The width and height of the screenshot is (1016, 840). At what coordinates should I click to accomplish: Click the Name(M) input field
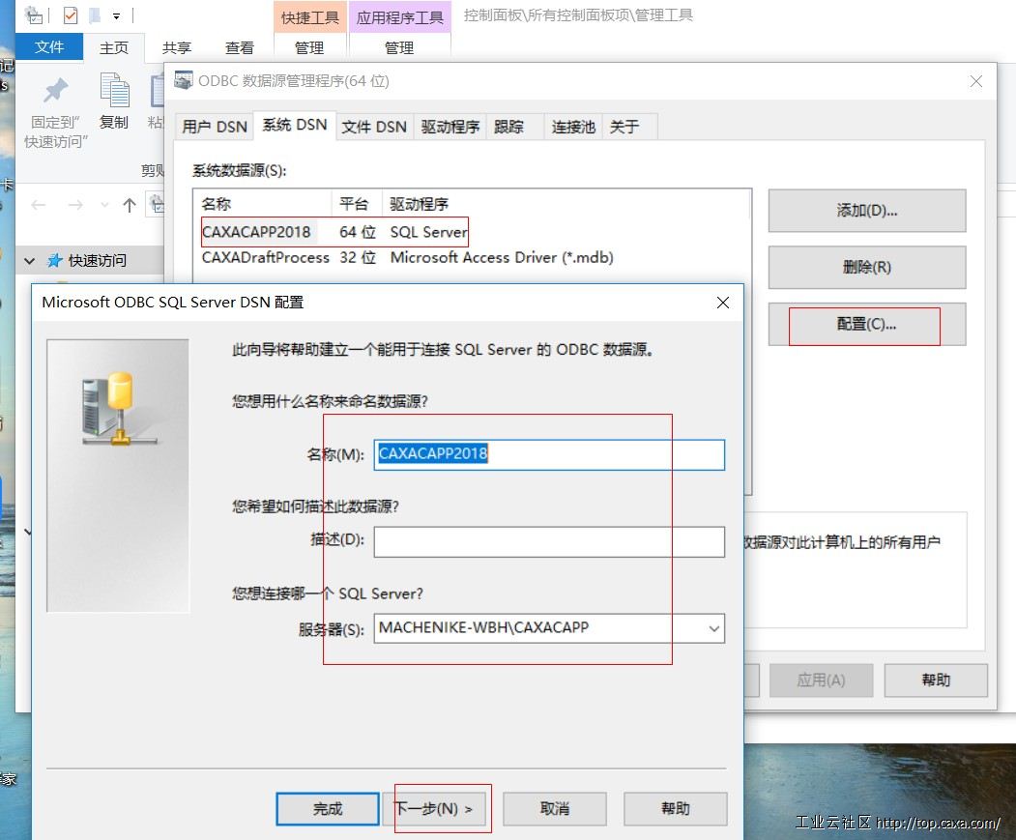(x=549, y=454)
